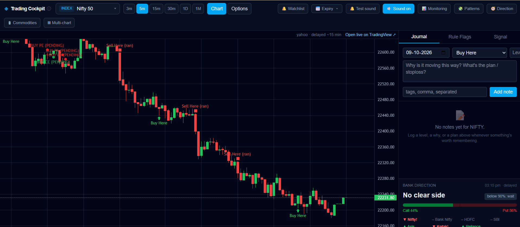Image resolution: width=520 pixels, height=227 pixels.
Task: Click the green arrow above lower Buy Here
Action: click(298, 210)
